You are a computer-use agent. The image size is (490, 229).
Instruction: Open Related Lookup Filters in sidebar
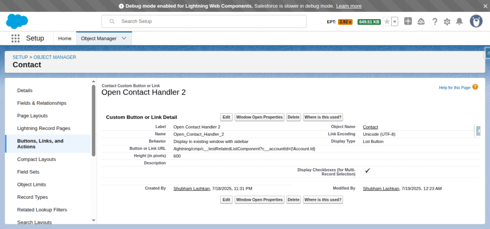(x=42, y=209)
